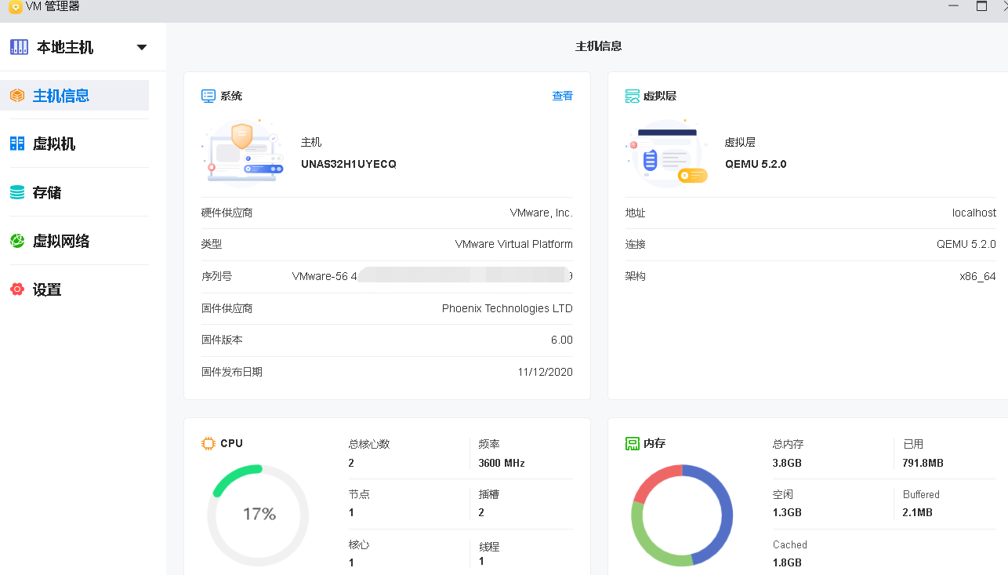The width and height of the screenshot is (1008, 575).
Task: Click the orange 主机信息 cube icon
Action: (17, 96)
